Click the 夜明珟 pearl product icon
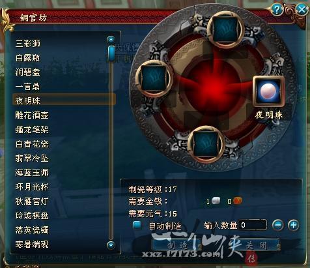This screenshot has width=310, height=268. tap(269, 91)
